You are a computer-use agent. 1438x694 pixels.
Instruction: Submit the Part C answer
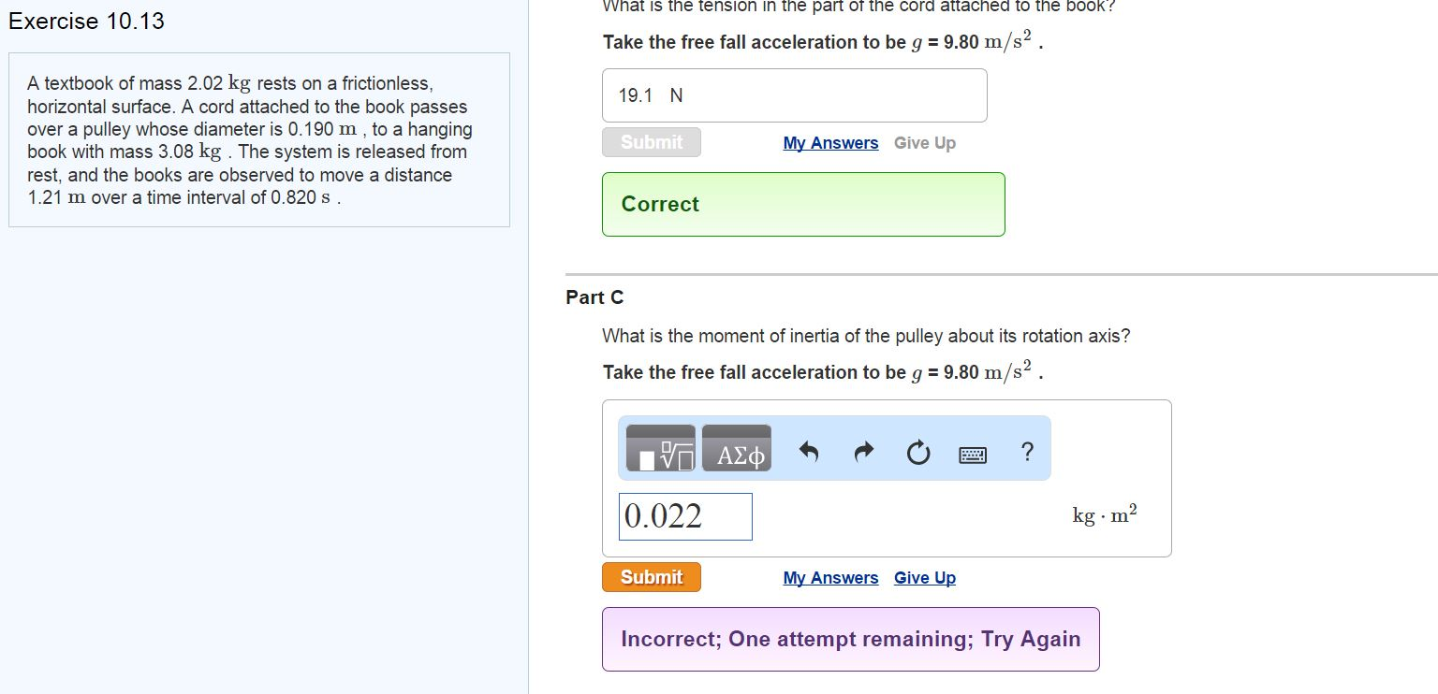pyautogui.click(x=651, y=577)
